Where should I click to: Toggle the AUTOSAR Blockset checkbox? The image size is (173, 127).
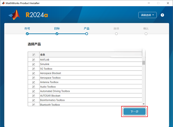tap(34, 96)
